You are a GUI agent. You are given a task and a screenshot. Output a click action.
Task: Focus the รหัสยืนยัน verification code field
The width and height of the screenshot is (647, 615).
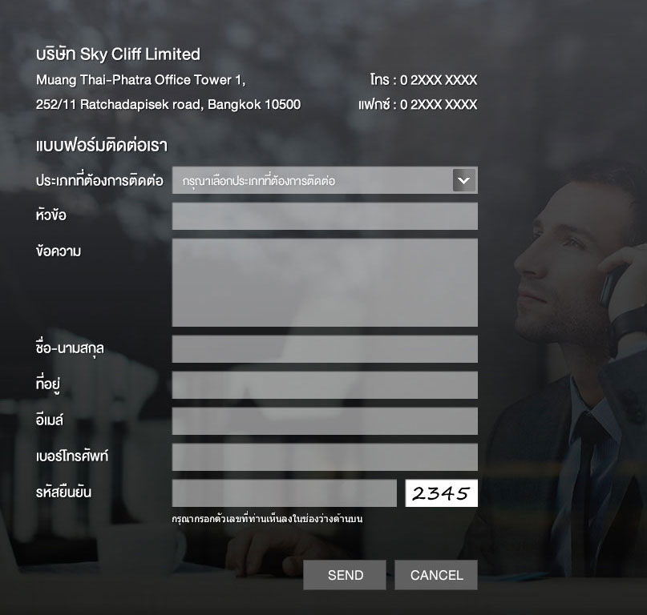pos(285,493)
